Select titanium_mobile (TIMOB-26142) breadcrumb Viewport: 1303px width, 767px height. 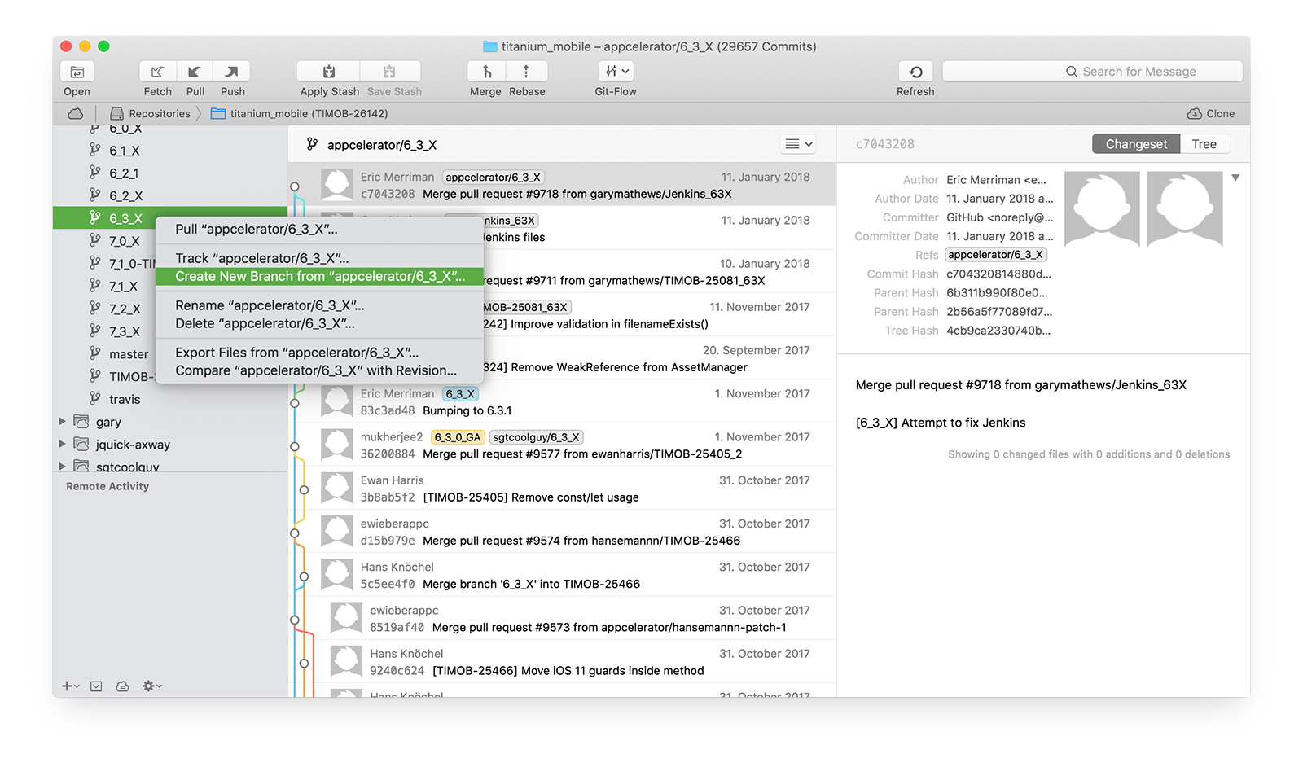tap(299, 113)
